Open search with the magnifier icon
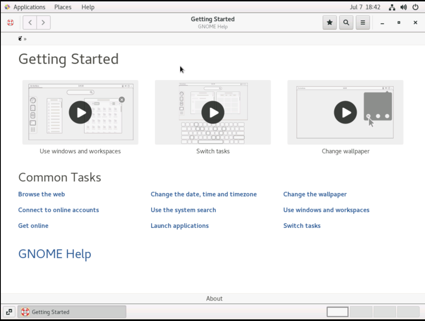Screen dimensions: 425x321 point(346,22)
